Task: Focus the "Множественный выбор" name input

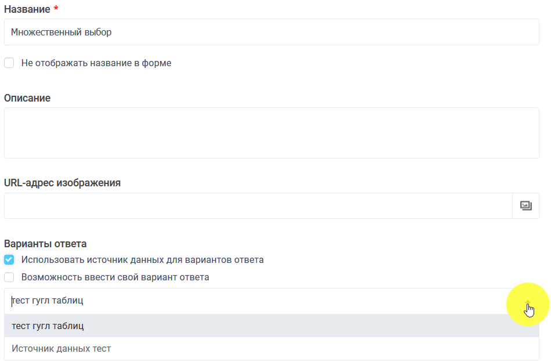Action: tap(271, 33)
